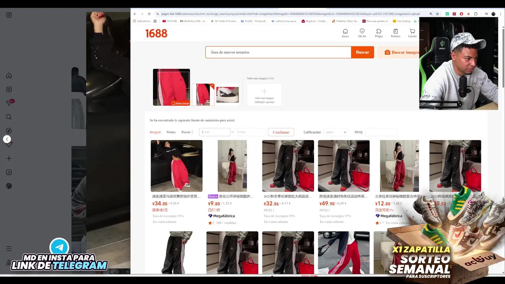Open Instagram hamburger menu icon
This screenshot has width=505, height=284.
[x=9, y=248]
